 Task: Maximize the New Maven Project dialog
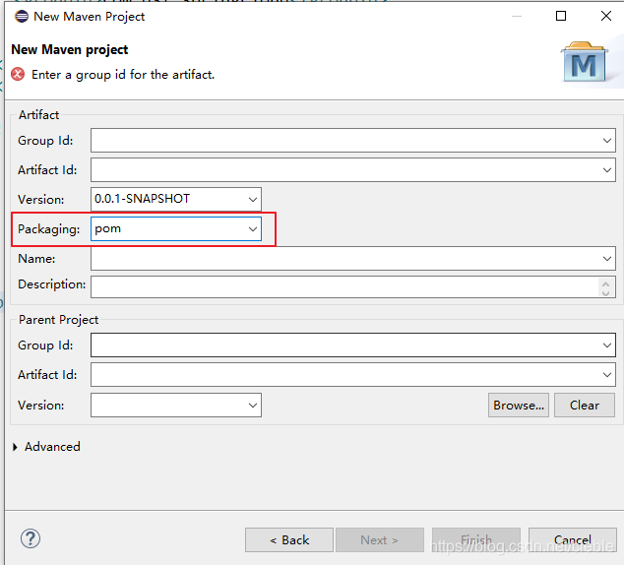561,16
